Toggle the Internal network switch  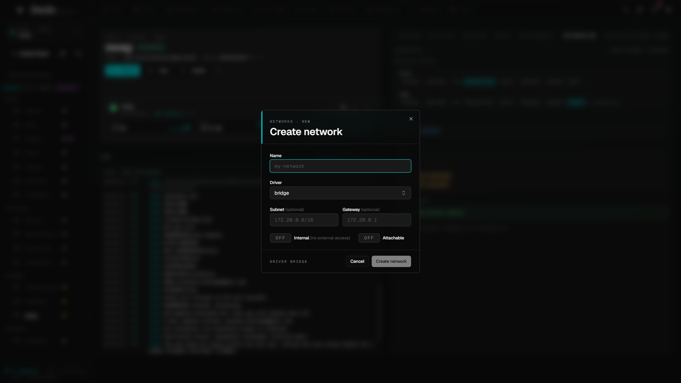[x=280, y=238]
